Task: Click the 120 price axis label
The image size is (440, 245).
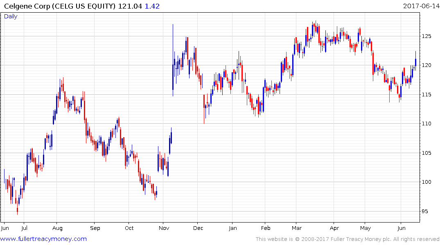Action: pyautogui.click(x=427, y=65)
